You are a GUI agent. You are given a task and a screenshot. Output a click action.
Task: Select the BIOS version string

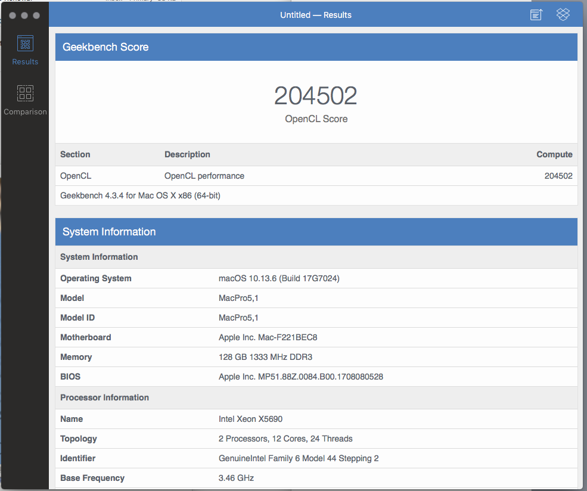point(300,377)
